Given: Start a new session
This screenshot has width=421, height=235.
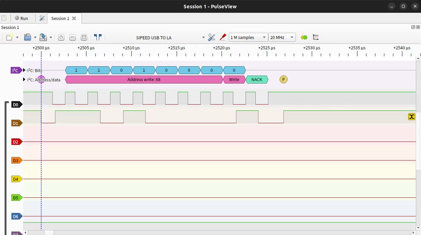Looking at the screenshot, I should [9, 37].
